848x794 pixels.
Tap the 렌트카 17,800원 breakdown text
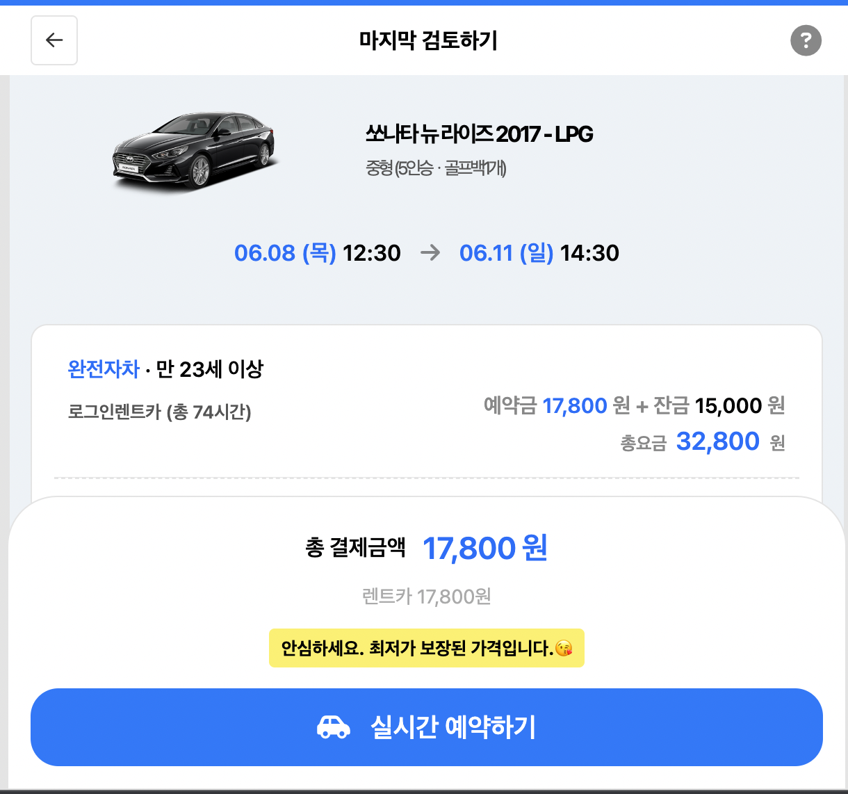[x=426, y=596]
